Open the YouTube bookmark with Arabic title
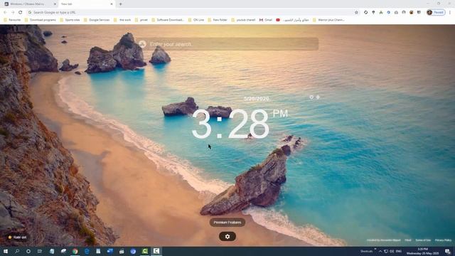The height and width of the screenshot is (256, 455). coord(292,20)
